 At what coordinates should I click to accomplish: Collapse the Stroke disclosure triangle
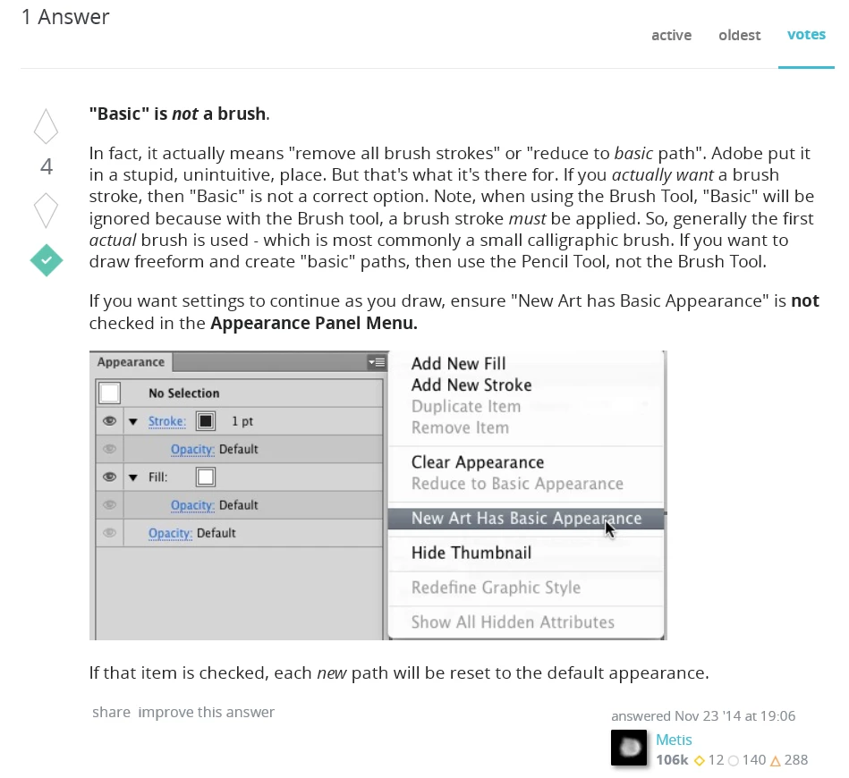click(x=133, y=421)
